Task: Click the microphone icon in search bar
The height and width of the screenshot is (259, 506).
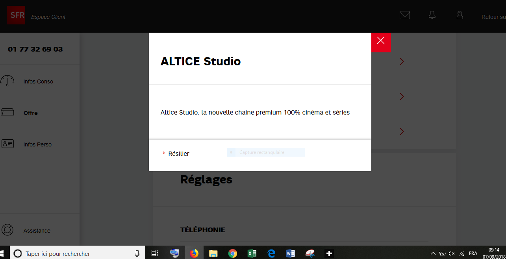Action: pos(137,253)
